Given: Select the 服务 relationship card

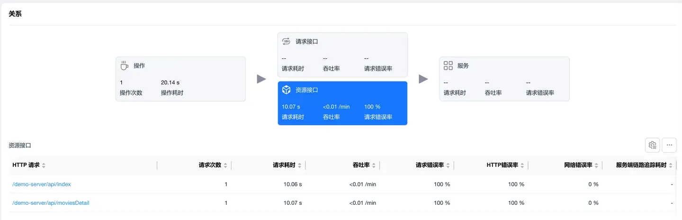Looking at the screenshot, I should (504, 79).
